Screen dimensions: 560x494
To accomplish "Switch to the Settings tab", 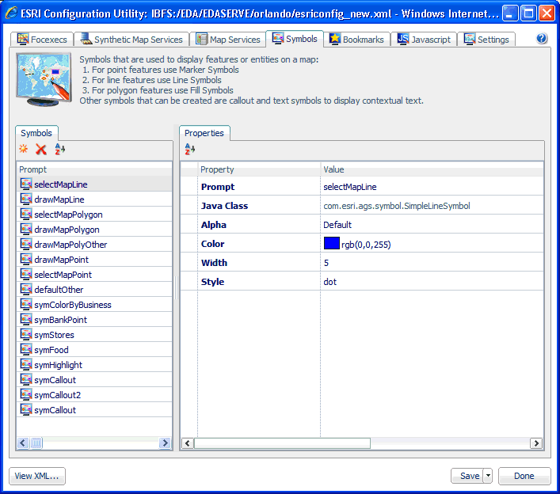I will (x=486, y=40).
